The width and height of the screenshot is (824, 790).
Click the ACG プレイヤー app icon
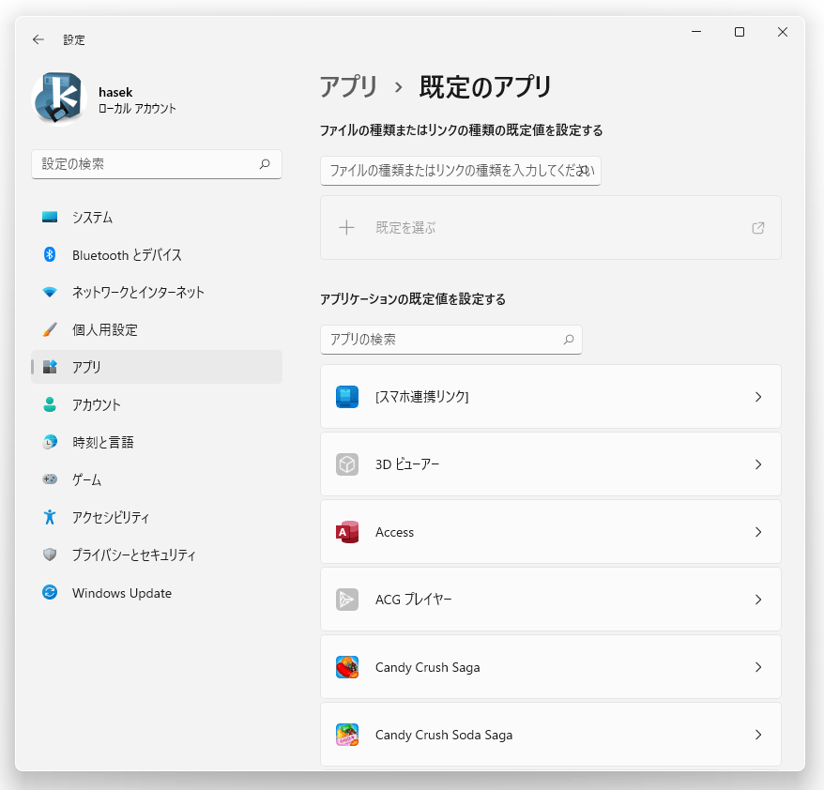(347, 600)
